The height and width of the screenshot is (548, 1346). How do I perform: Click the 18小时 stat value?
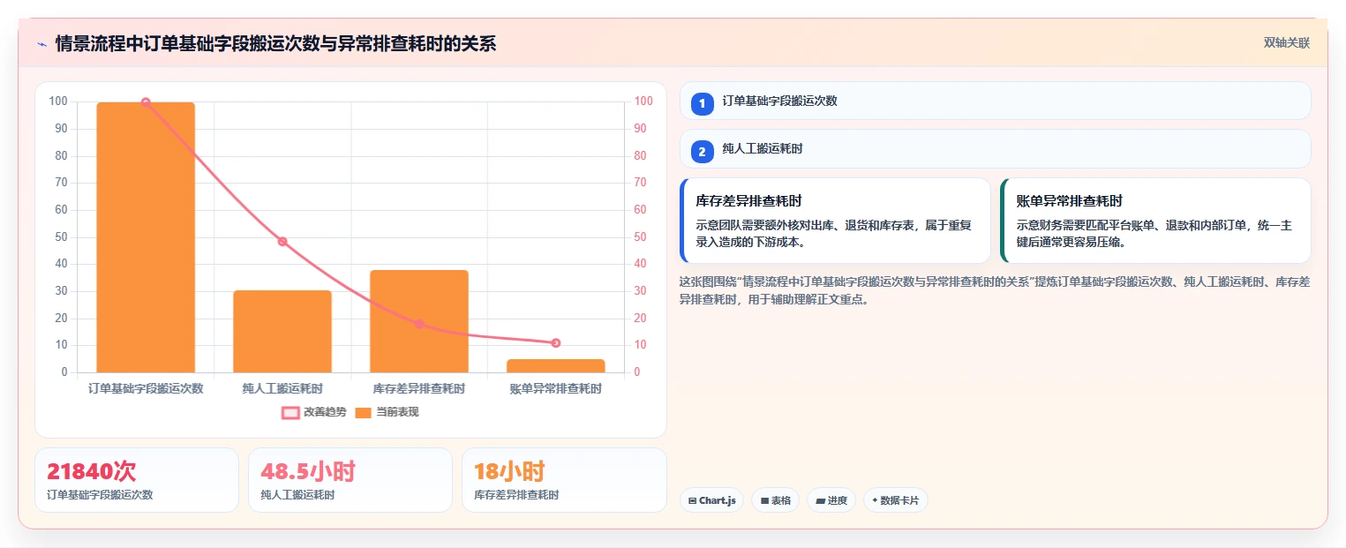[509, 471]
